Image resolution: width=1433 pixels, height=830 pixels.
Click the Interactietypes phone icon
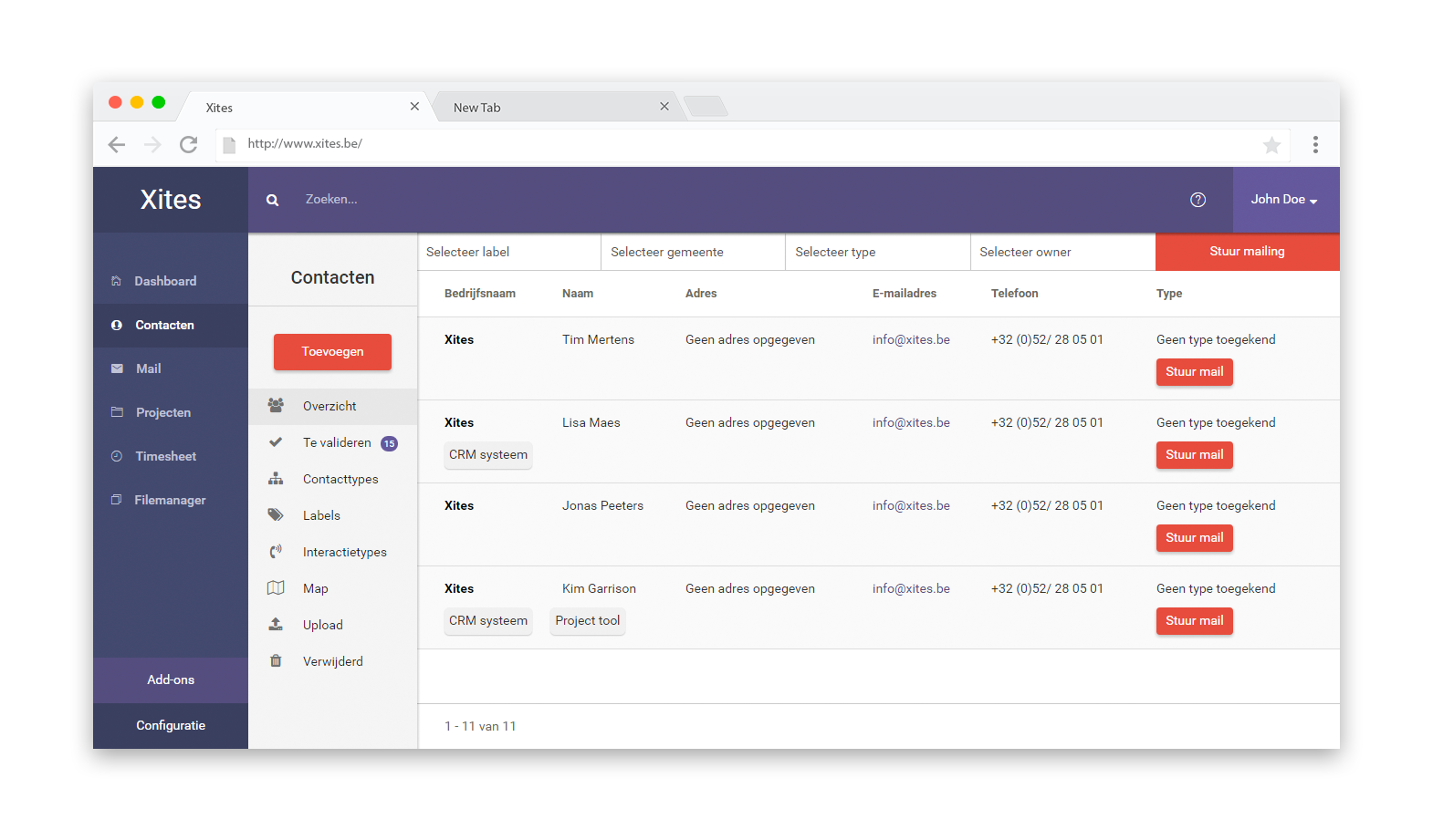coord(276,552)
